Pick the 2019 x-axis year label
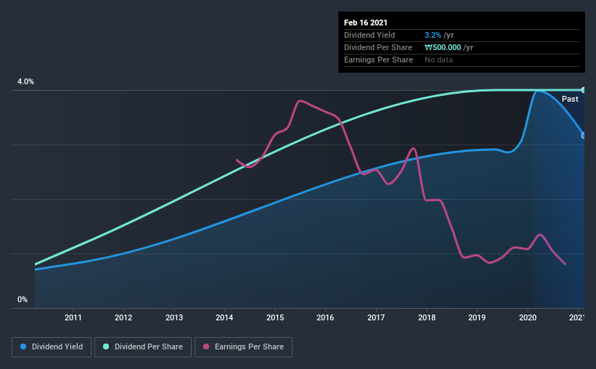Image resolution: width=596 pixels, height=369 pixels. [477, 317]
